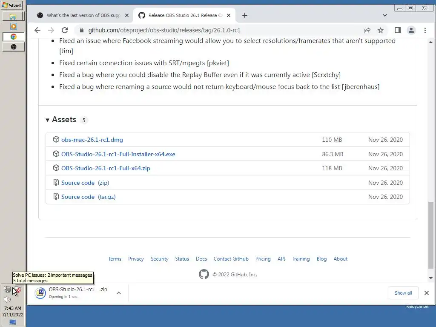Image resolution: width=436 pixels, height=327 pixels.
Task: Click the zip file icon beside Source code (zip)
Action: click(56, 182)
